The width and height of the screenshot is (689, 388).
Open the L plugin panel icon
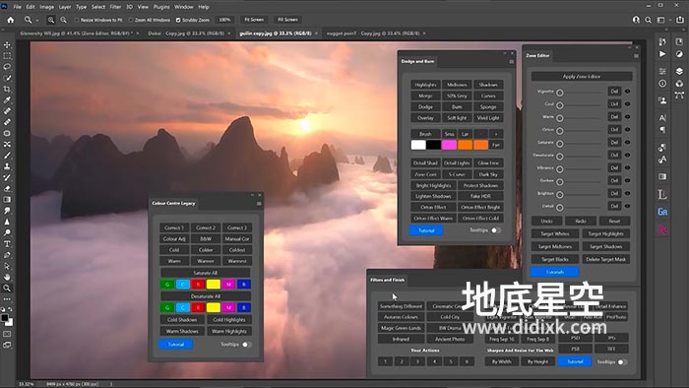click(662, 194)
